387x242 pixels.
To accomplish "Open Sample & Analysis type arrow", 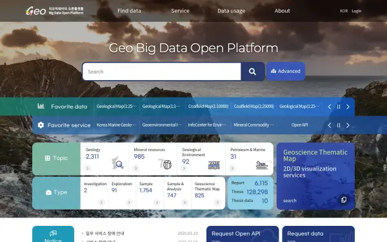I will 184,203.
